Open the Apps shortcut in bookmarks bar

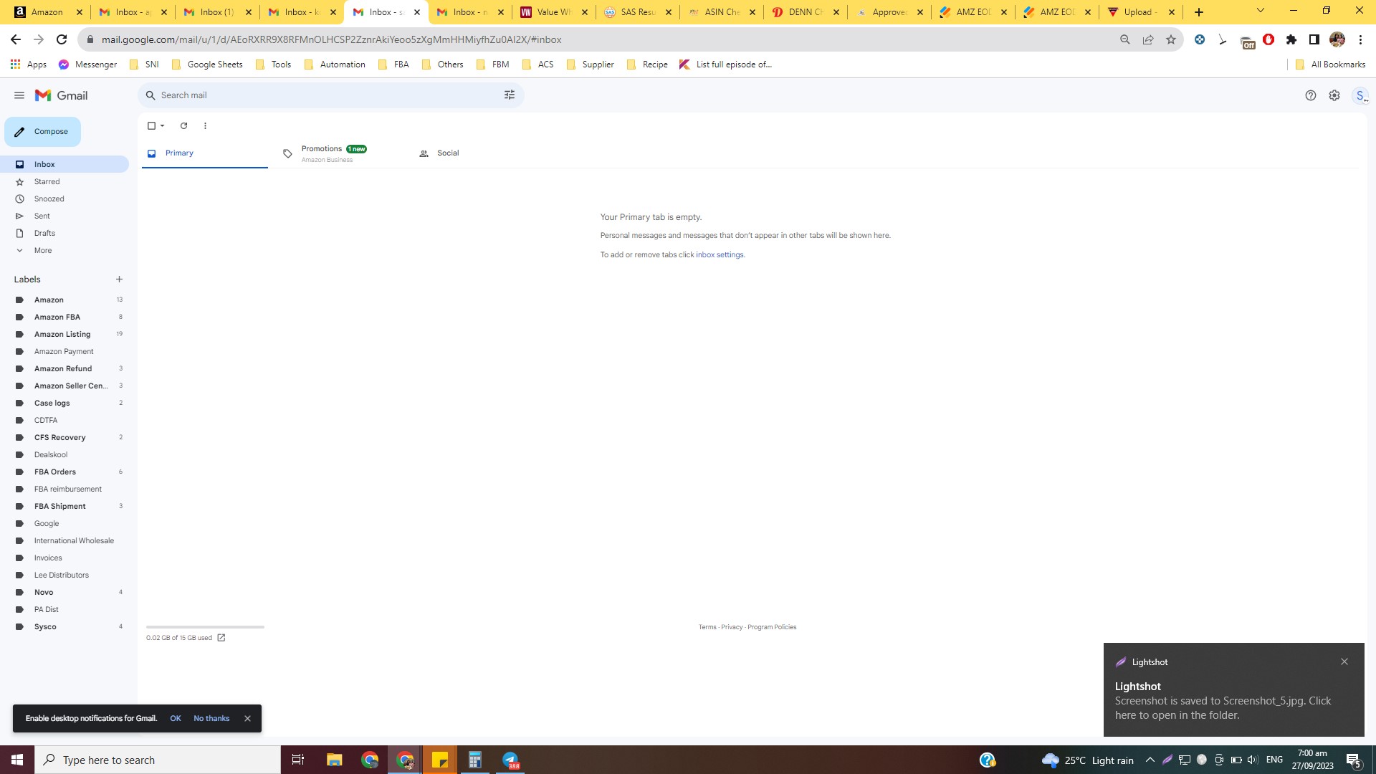pyautogui.click(x=29, y=64)
